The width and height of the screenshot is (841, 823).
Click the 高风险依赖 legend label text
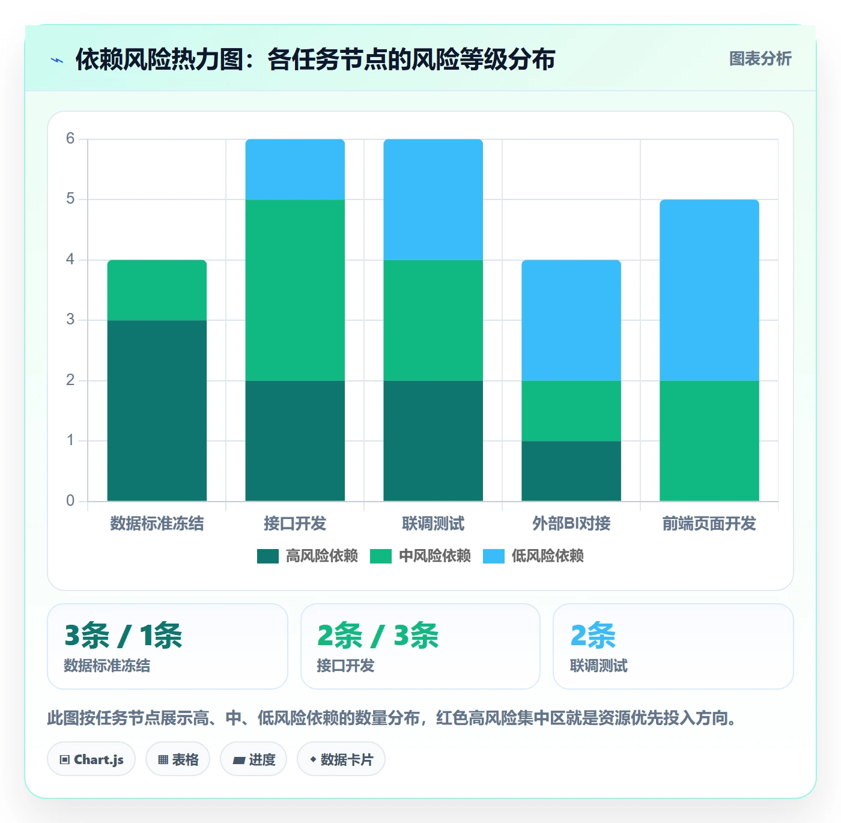click(321, 556)
